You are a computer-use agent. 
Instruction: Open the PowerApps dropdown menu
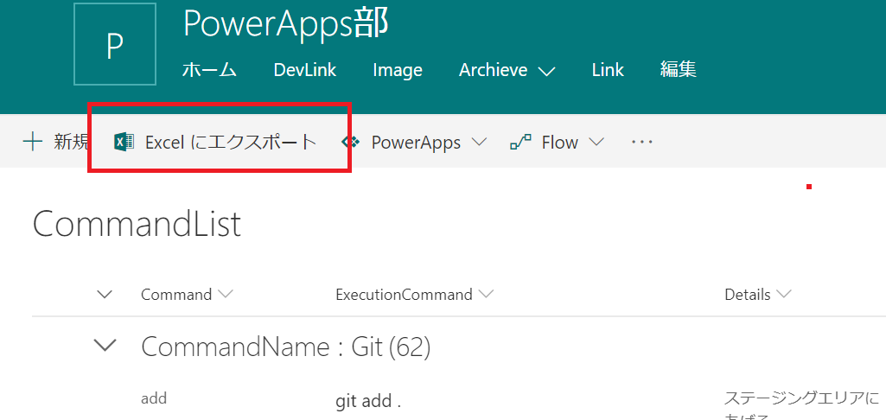click(x=414, y=142)
